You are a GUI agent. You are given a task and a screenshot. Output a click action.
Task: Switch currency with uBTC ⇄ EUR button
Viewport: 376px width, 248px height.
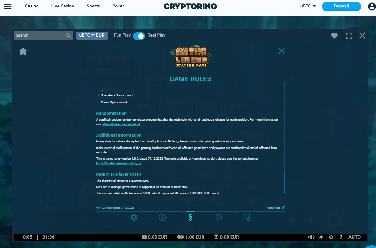92,35
